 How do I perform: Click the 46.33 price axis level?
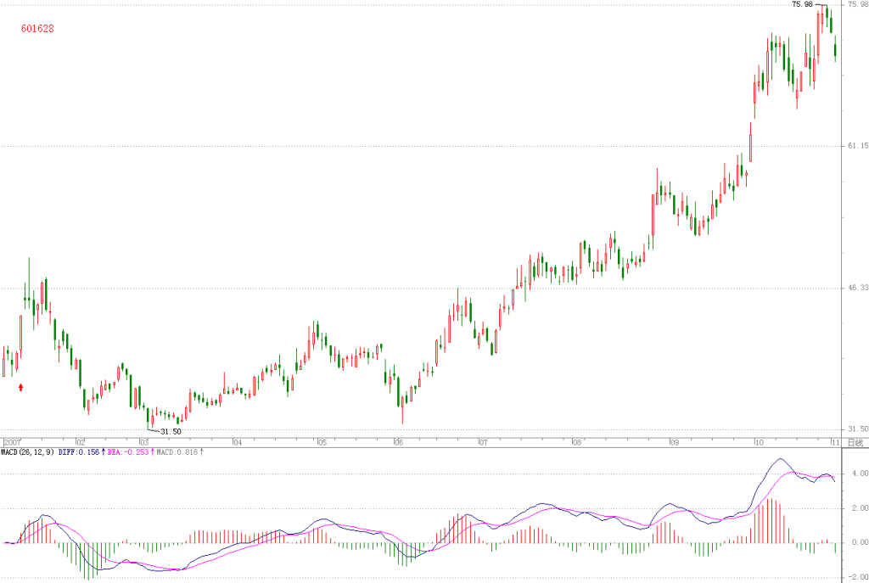click(858, 288)
